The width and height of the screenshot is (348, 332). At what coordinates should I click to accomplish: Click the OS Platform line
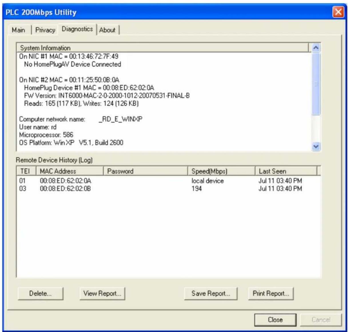click(x=71, y=143)
